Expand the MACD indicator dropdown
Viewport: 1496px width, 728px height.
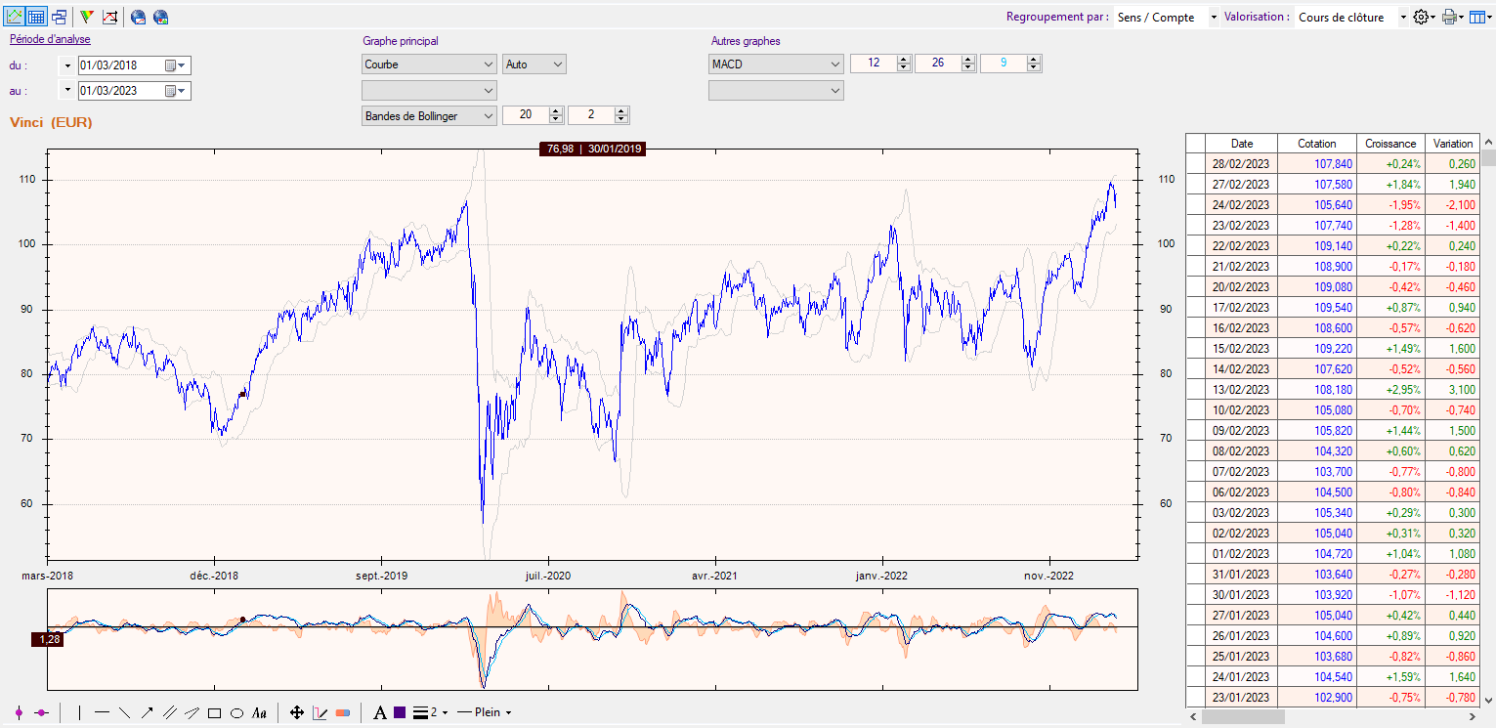tap(776, 64)
